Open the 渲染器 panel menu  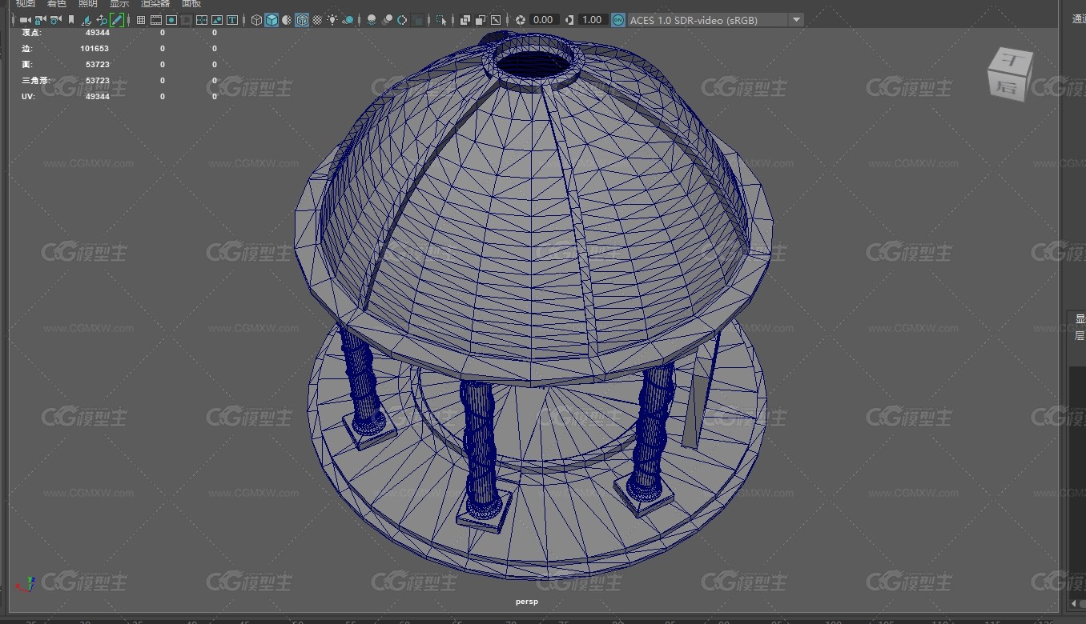[155, 3]
